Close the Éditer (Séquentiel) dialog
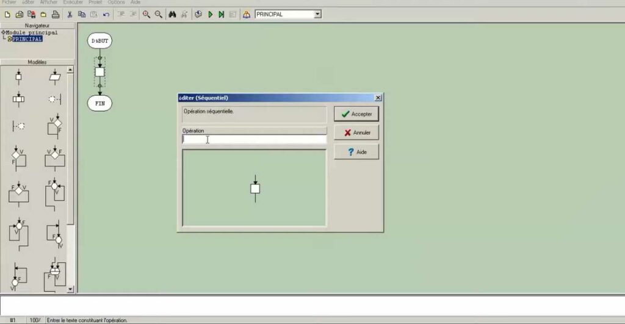 click(x=378, y=98)
